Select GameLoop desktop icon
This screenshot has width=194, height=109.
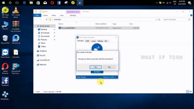click(16, 40)
